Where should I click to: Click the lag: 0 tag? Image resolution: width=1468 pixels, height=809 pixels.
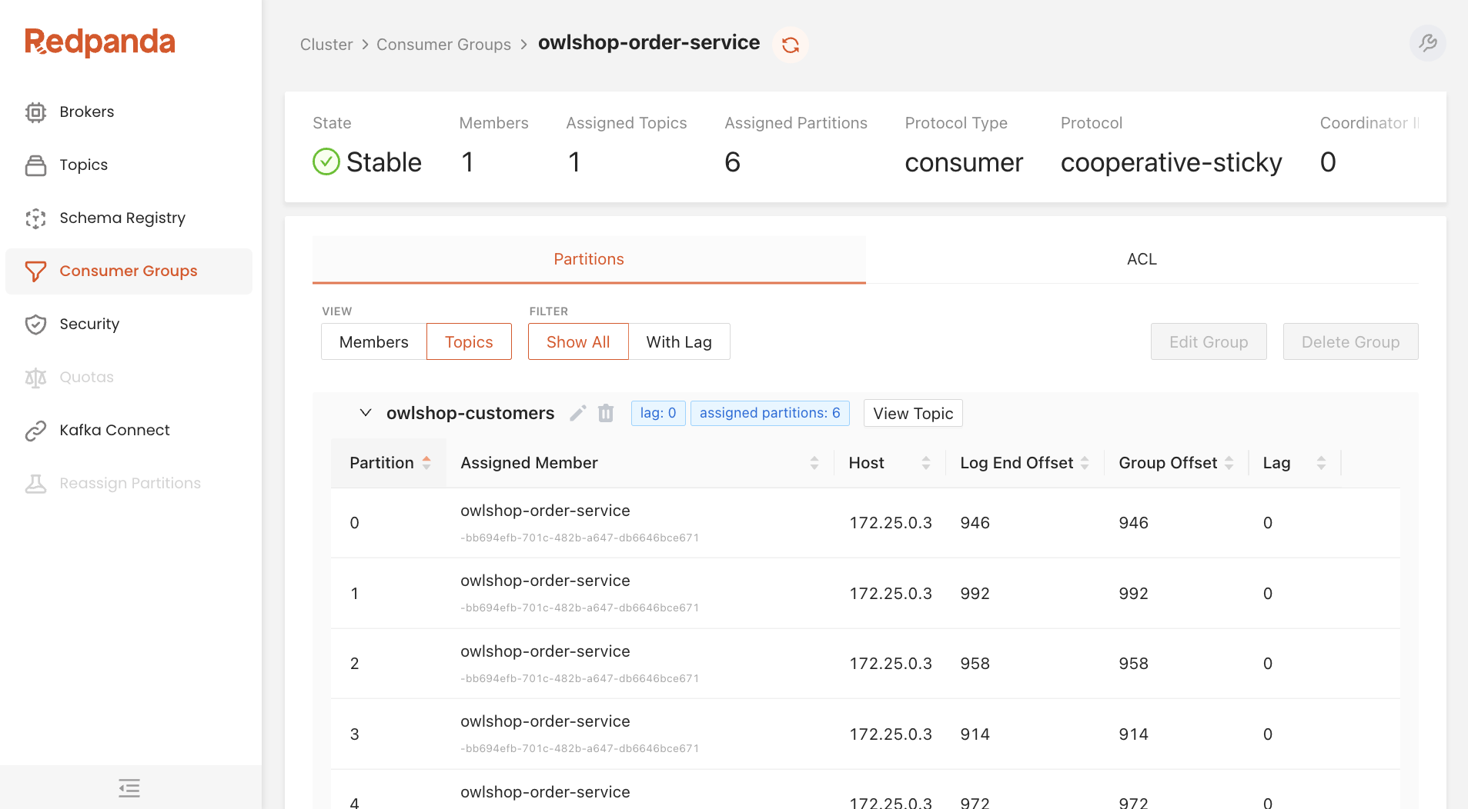pos(658,413)
